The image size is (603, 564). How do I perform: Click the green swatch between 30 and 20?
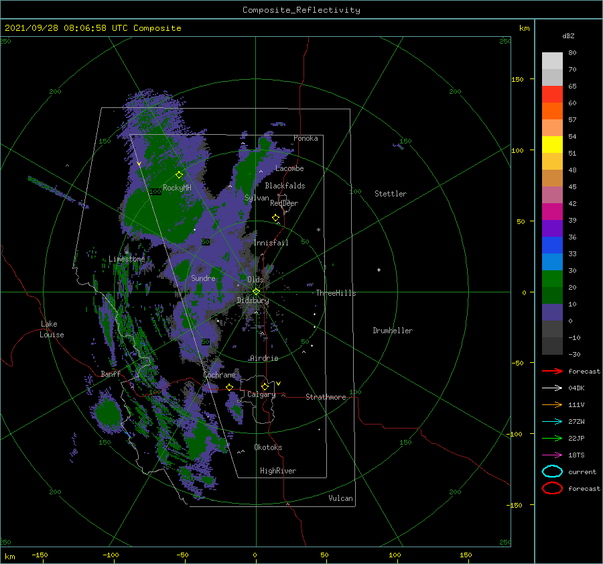tap(552, 278)
